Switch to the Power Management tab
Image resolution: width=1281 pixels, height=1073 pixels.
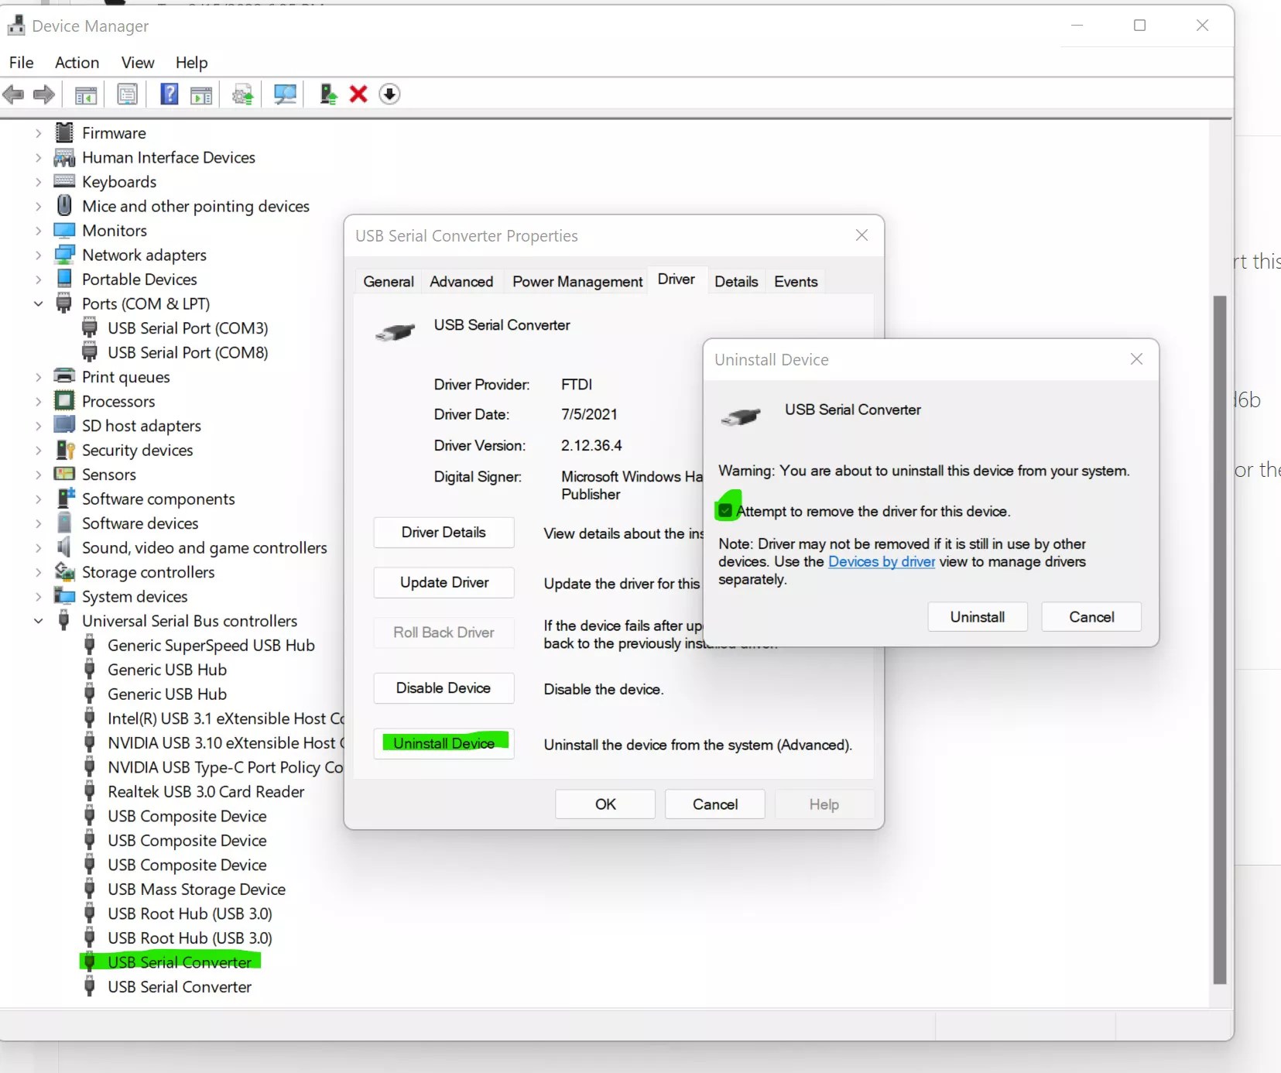tap(577, 281)
